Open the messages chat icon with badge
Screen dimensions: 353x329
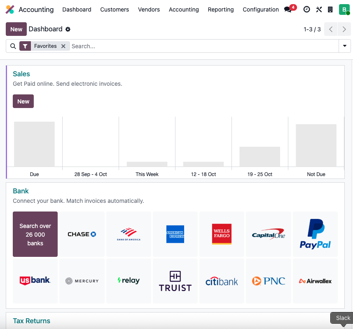pyautogui.click(x=288, y=9)
